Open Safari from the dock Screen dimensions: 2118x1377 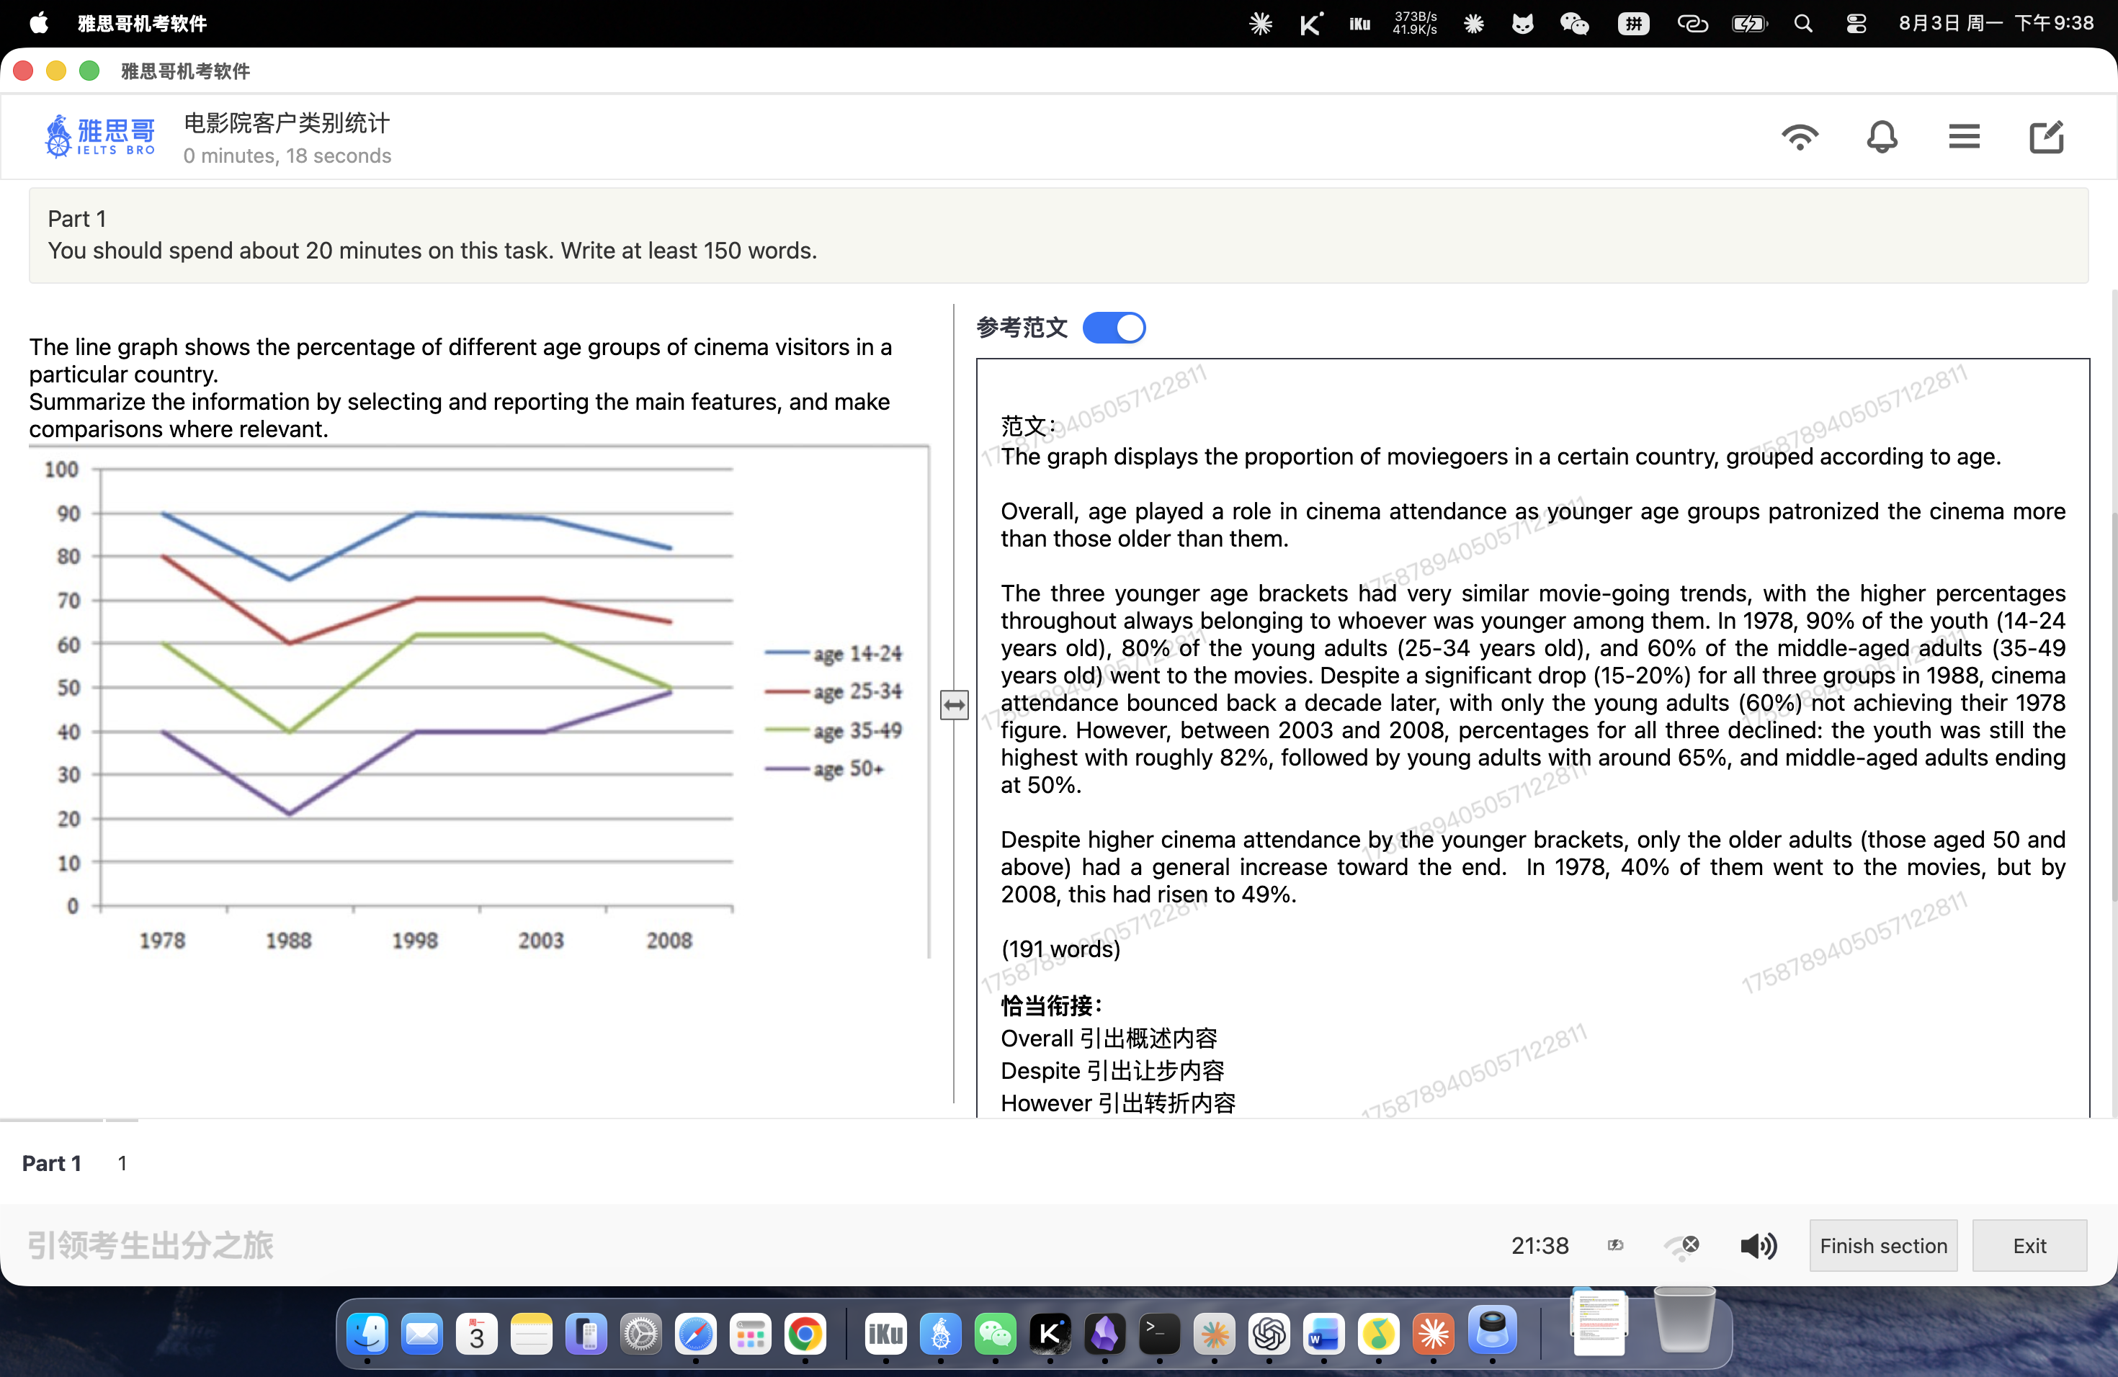695,1333
